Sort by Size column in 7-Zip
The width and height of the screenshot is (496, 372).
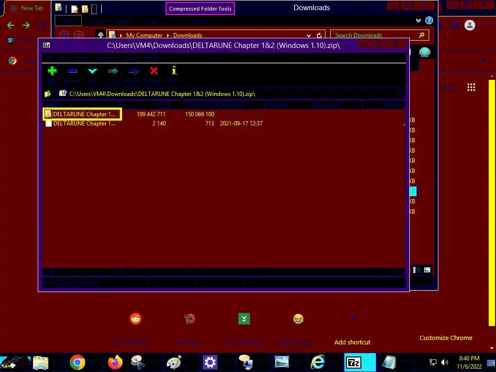[144, 105]
